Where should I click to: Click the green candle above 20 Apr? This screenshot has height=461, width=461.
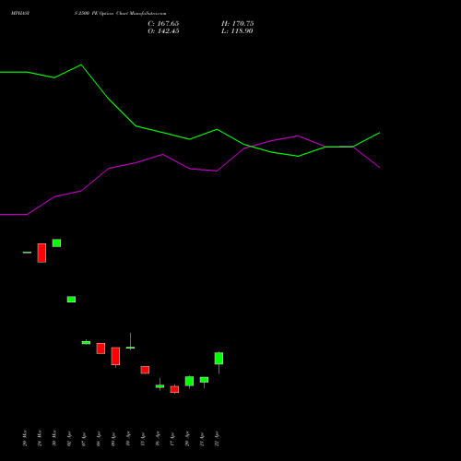[189, 381]
